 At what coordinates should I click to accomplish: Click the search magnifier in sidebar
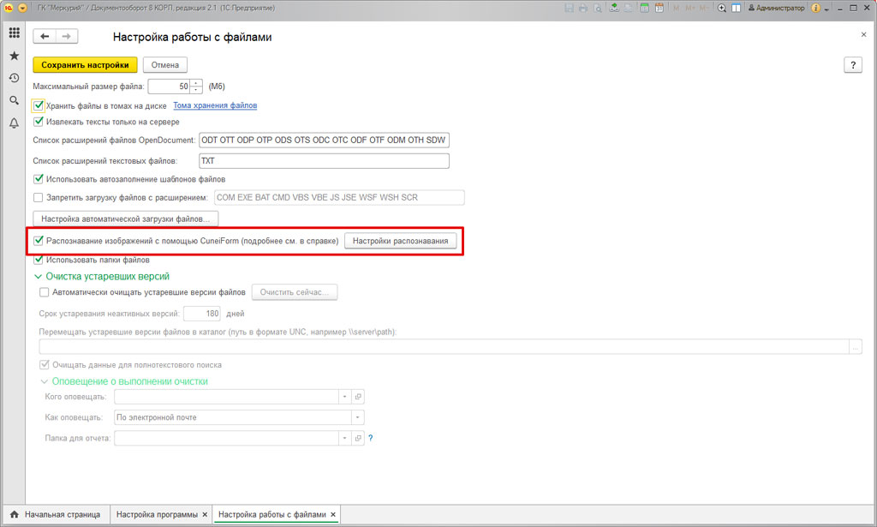point(14,100)
